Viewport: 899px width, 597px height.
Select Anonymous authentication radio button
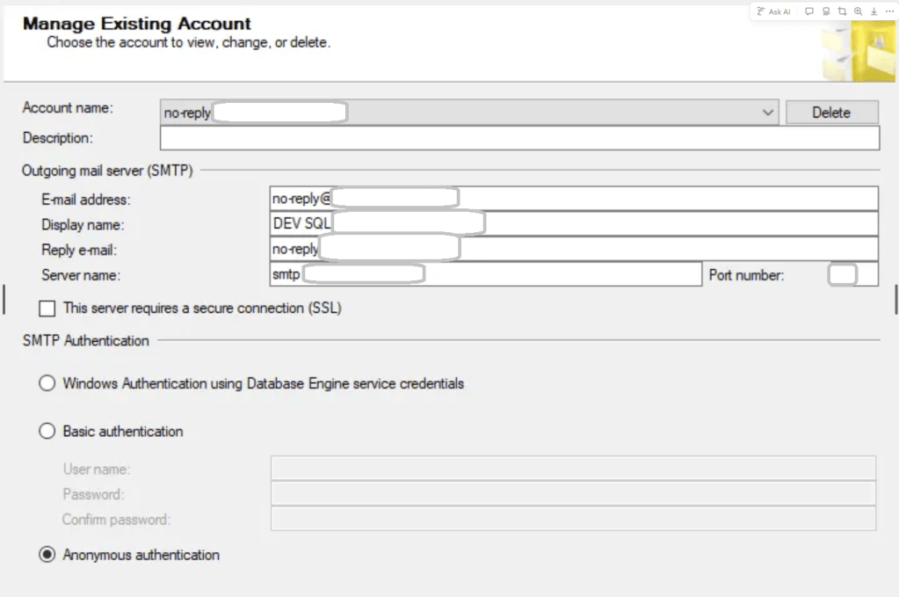(47, 555)
